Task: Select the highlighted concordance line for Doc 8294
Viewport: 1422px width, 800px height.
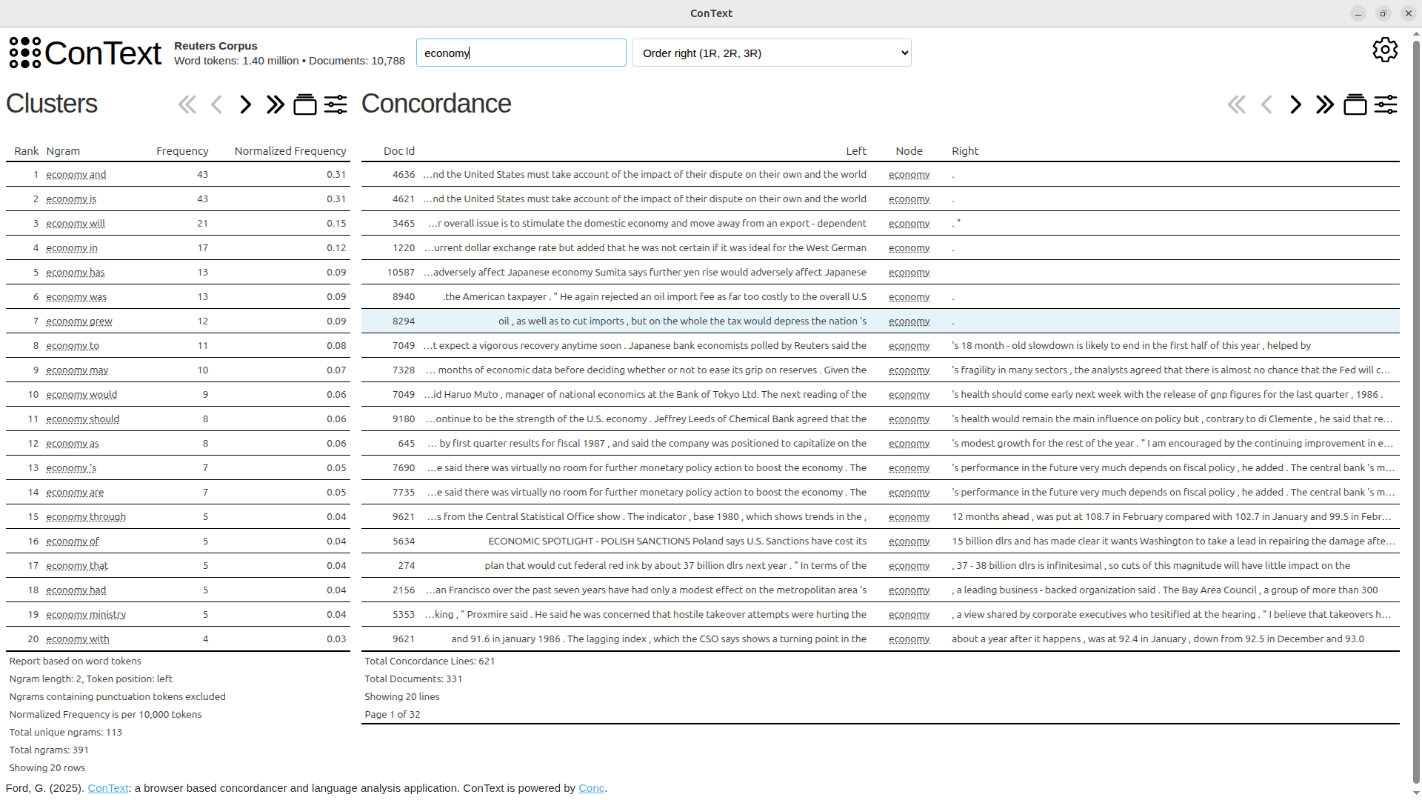Action: 667,321
